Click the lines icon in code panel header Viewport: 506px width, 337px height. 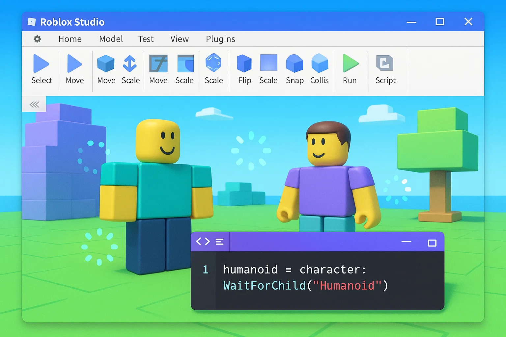click(220, 242)
